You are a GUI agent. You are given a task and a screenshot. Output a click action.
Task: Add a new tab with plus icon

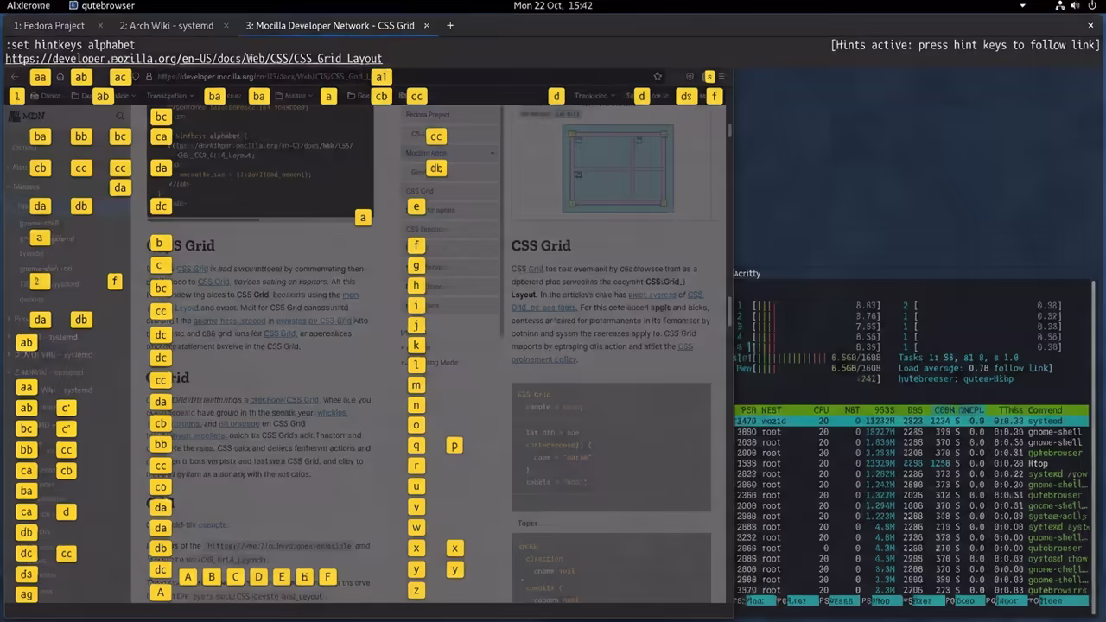pos(450,25)
